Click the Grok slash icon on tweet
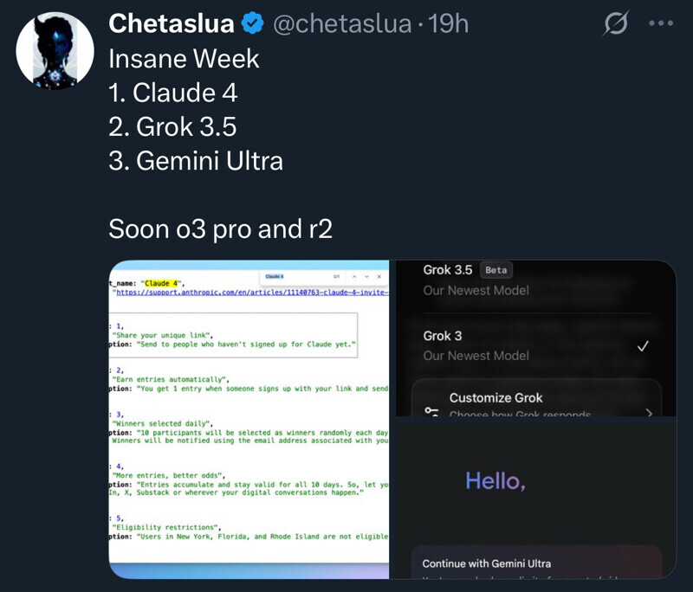The height and width of the screenshot is (592, 693). tap(616, 25)
